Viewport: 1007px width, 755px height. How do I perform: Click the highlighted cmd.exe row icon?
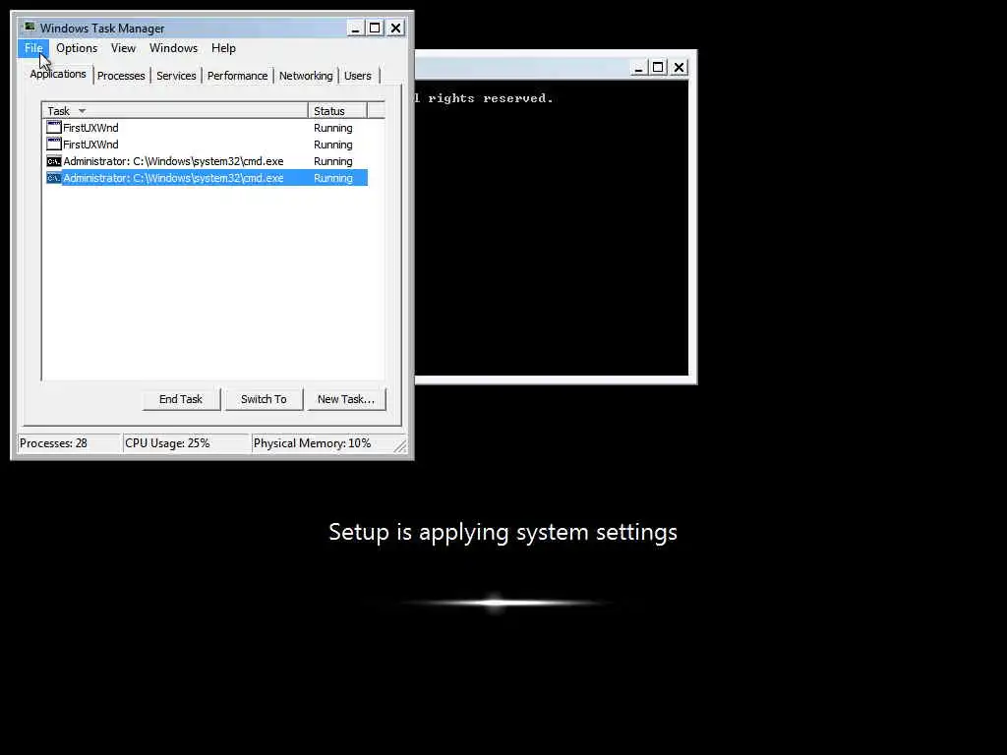coord(54,178)
